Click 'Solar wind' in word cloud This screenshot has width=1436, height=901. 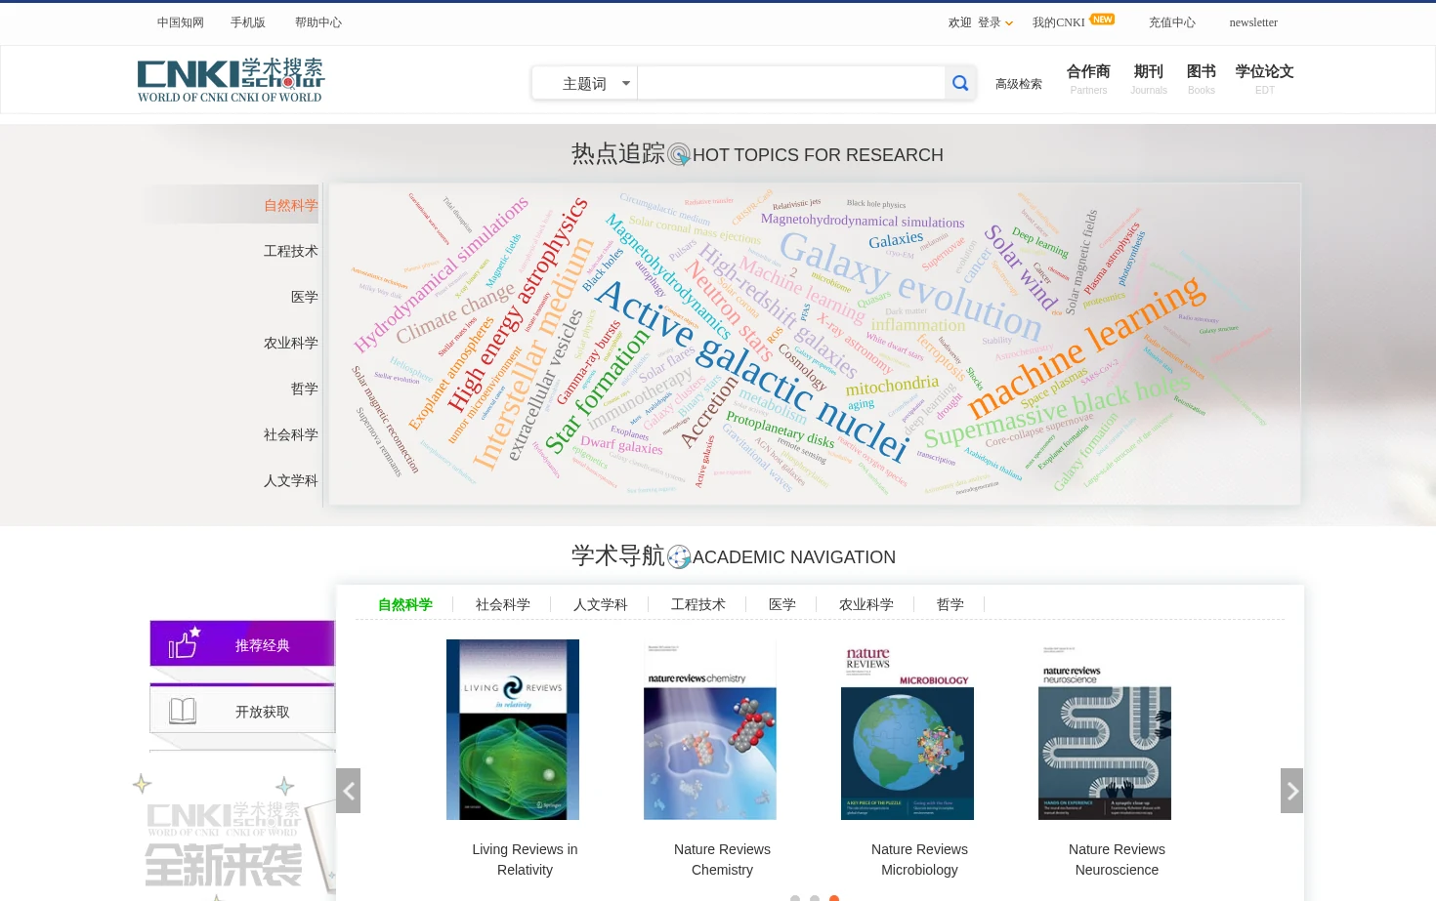(x=1021, y=266)
